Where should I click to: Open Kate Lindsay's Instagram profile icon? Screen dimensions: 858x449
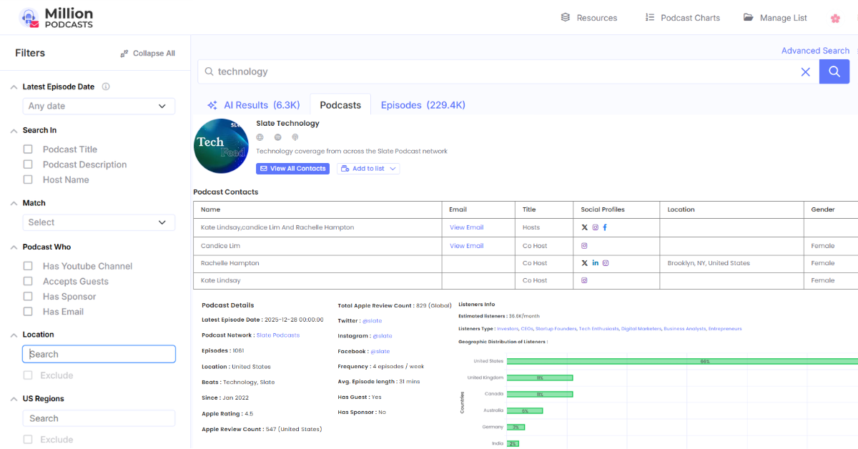pos(584,280)
